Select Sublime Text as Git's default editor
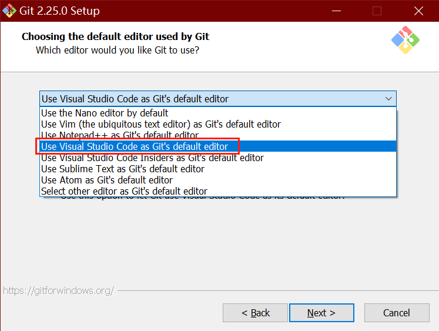 218,169
